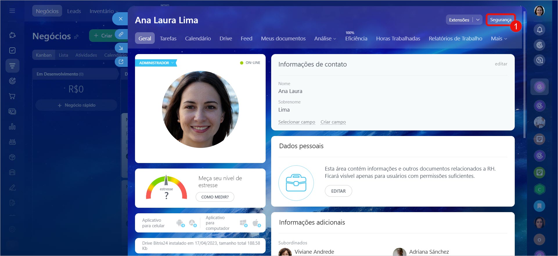Expand the Análise menu
Viewport: 558px width, 256px height.
tap(325, 39)
